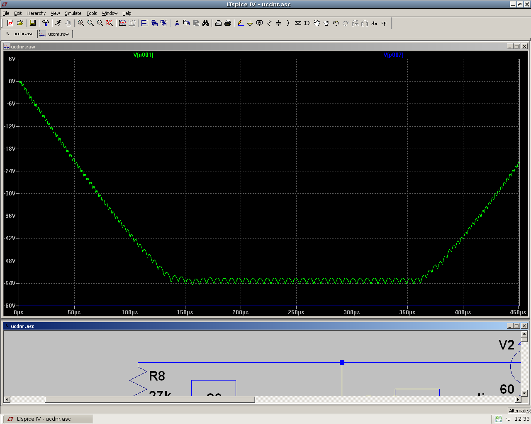
Task: Click the Cut scissors icon
Action: [177, 23]
